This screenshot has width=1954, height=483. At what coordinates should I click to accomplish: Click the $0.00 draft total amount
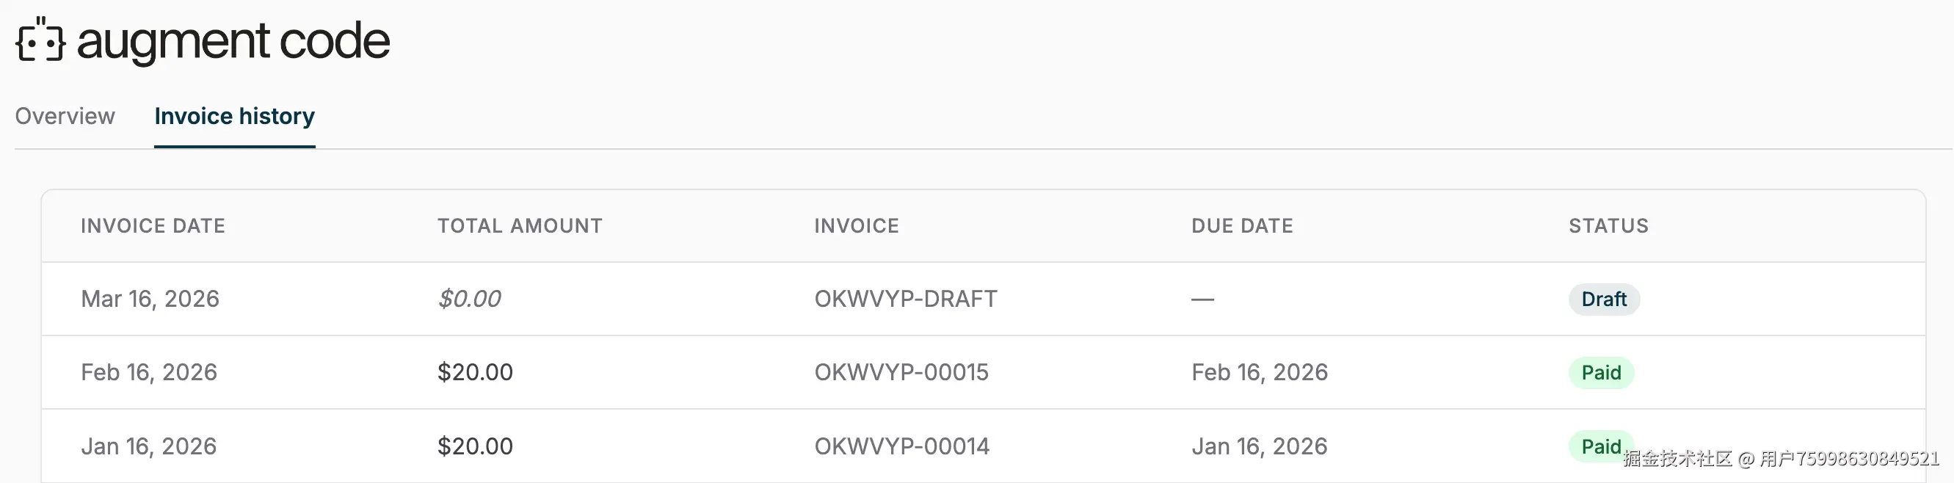point(470,299)
